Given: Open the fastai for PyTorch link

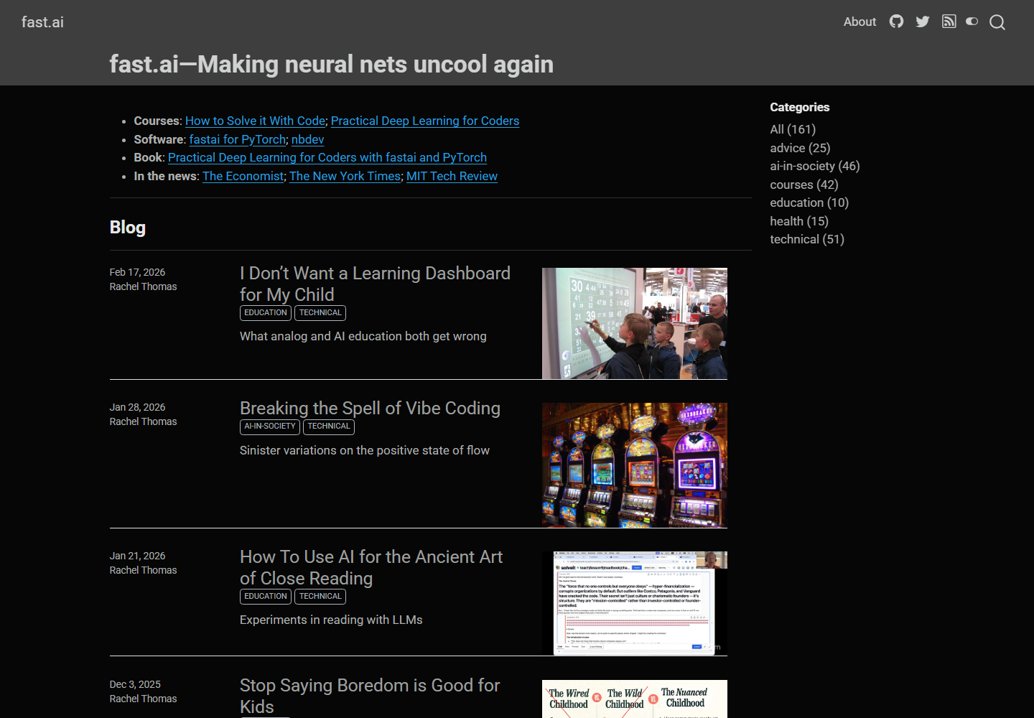Looking at the screenshot, I should coord(238,139).
